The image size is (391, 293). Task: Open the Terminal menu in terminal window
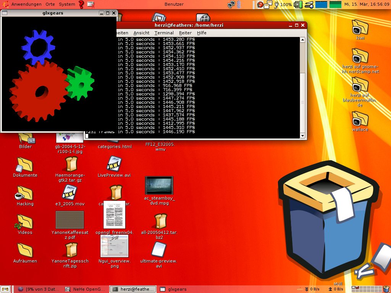(x=164, y=33)
